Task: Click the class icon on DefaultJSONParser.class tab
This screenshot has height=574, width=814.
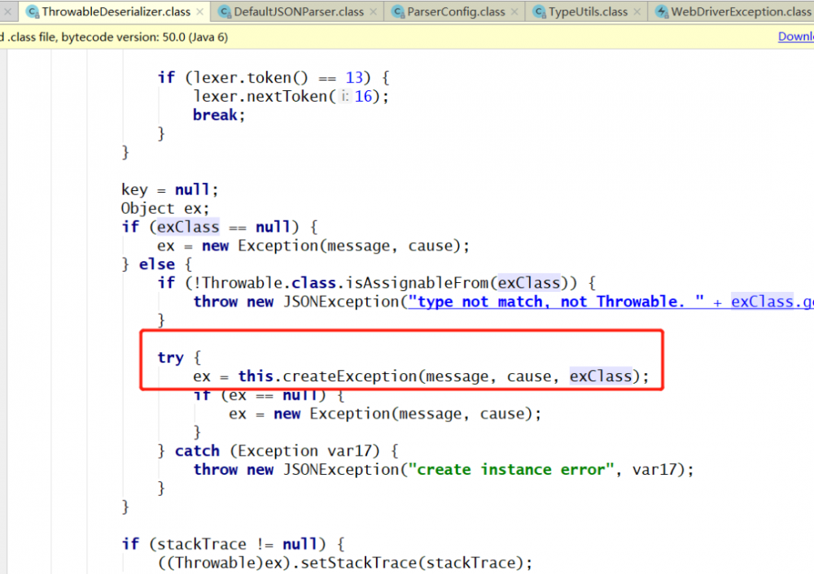Action: coord(225,12)
